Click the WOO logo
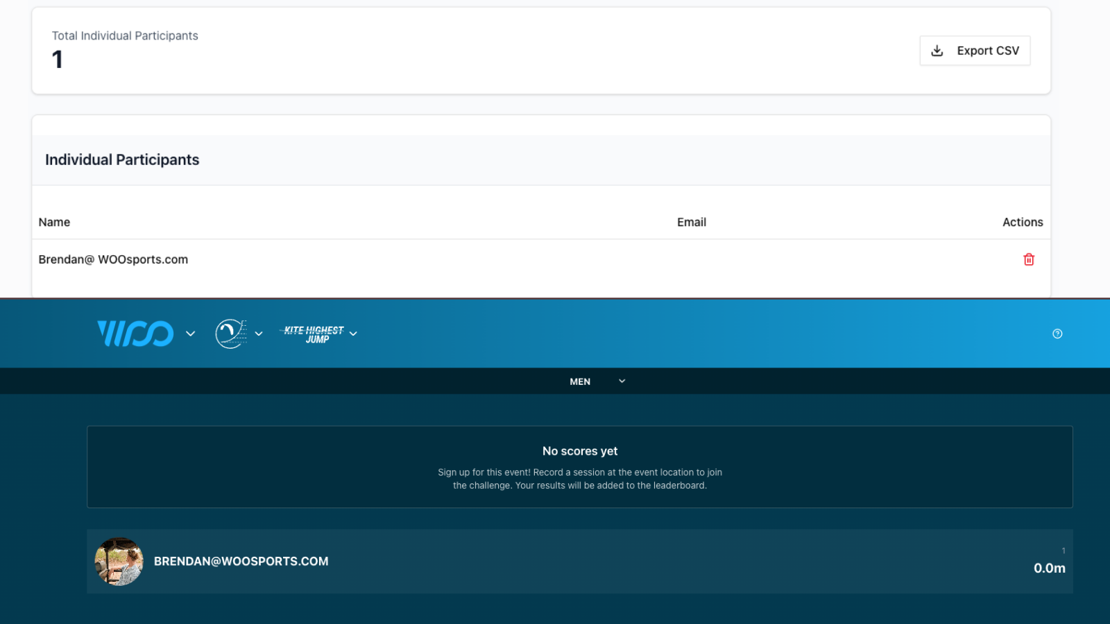 (x=135, y=333)
